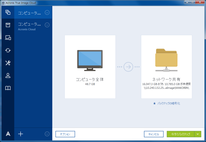Open the Backup section icon
206x142 pixels.
(x=8, y=13)
